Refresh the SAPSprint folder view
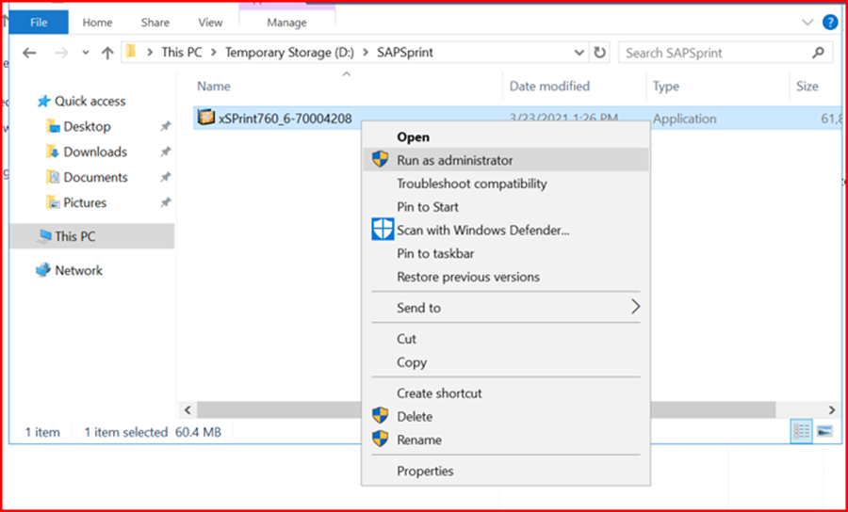The width and height of the screenshot is (848, 512). click(599, 53)
